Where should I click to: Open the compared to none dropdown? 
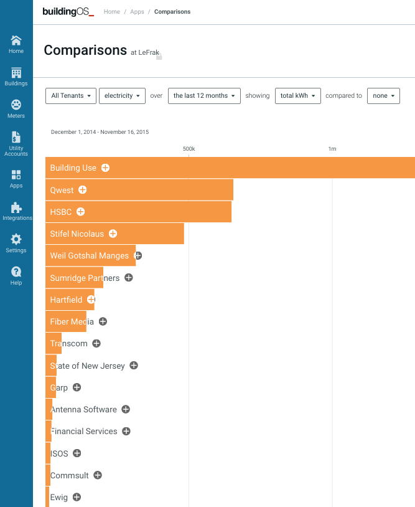coord(383,96)
